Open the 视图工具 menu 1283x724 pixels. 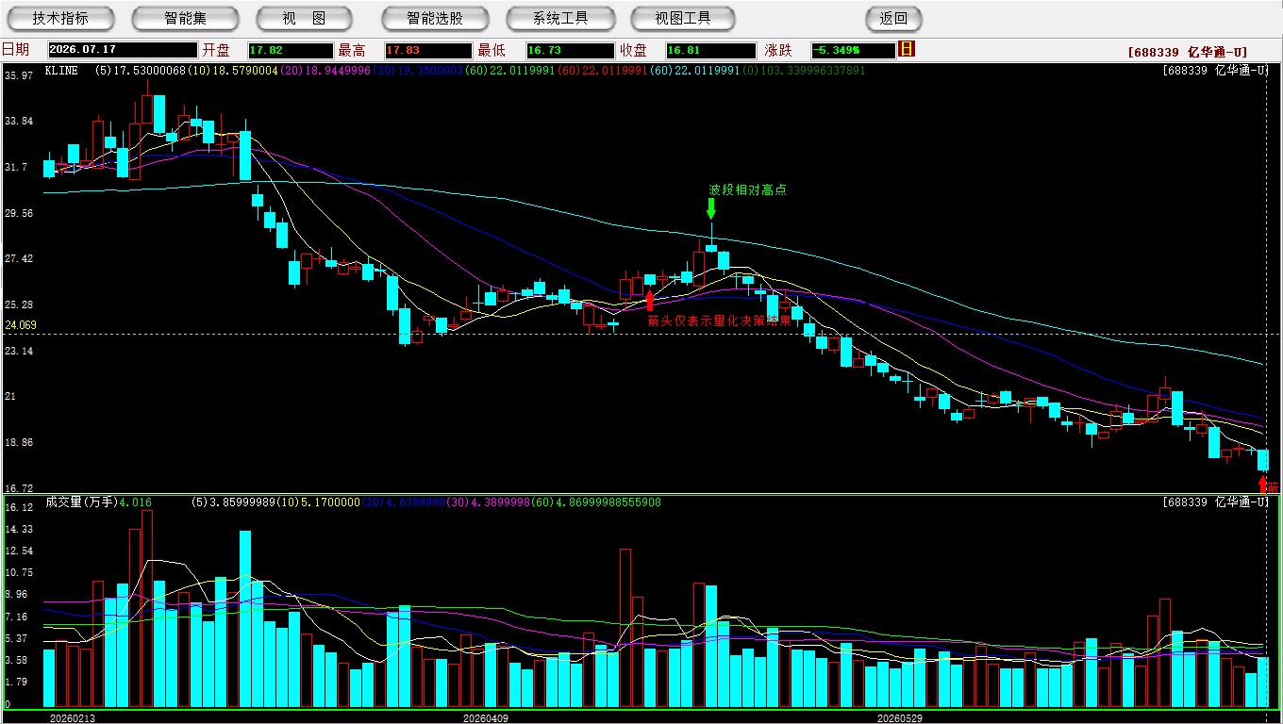[x=684, y=18]
